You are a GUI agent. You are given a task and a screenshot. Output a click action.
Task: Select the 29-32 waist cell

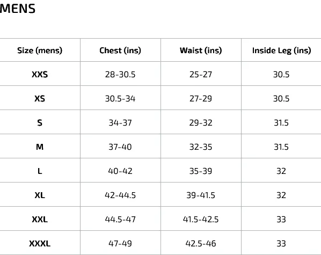click(x=201, y=123)
